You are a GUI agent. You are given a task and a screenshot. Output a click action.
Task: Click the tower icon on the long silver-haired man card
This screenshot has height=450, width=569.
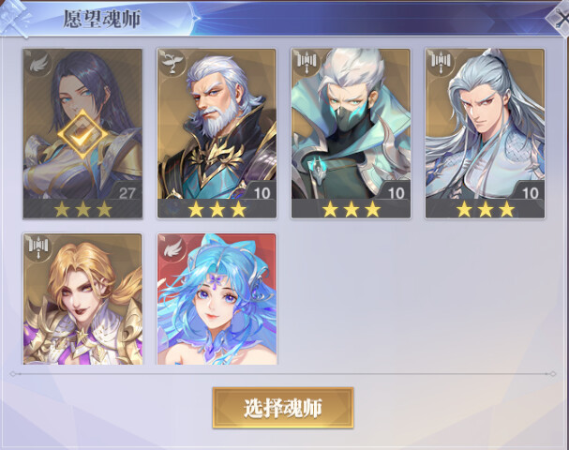[x=442, y=63]
